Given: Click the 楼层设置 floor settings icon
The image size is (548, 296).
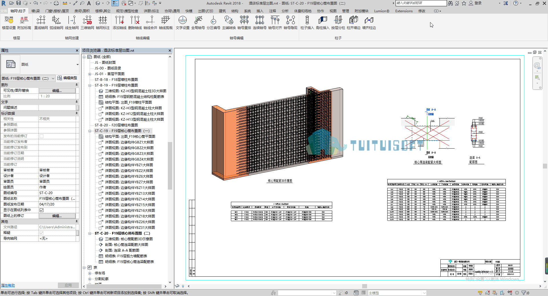Looking at the screenshot, I should tap(9, 23).
